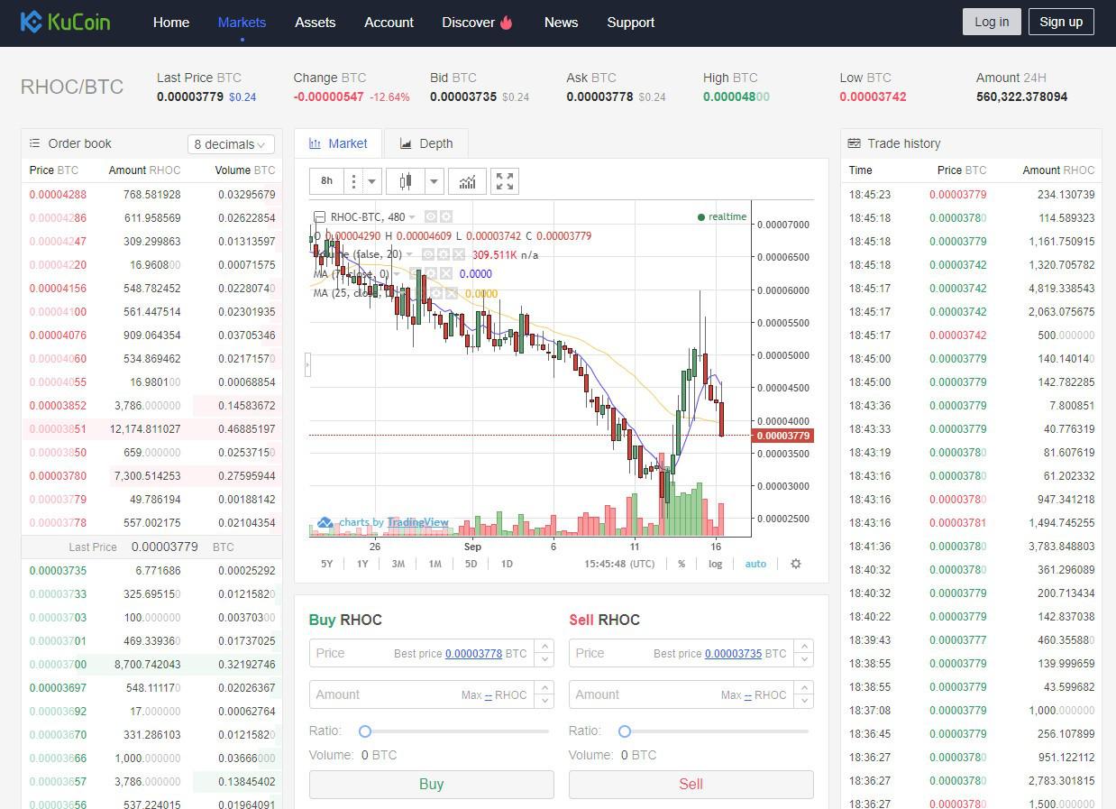
Task: Use best buy price 0.00003778 link
Action: [473, 653]
